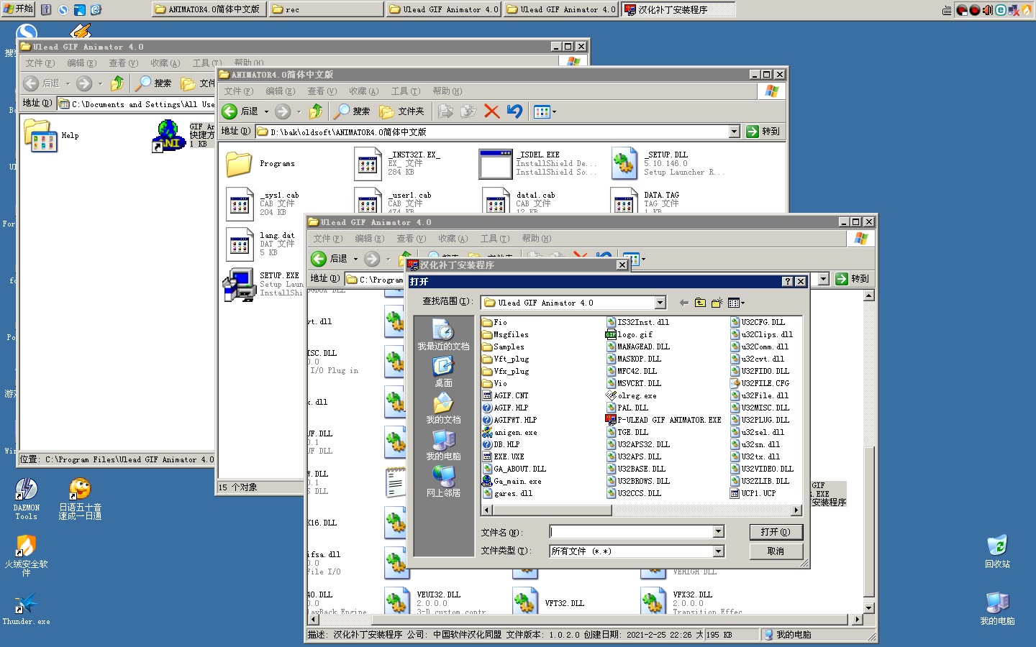Click Back button in ANIMATOR4.0 window

240,111
